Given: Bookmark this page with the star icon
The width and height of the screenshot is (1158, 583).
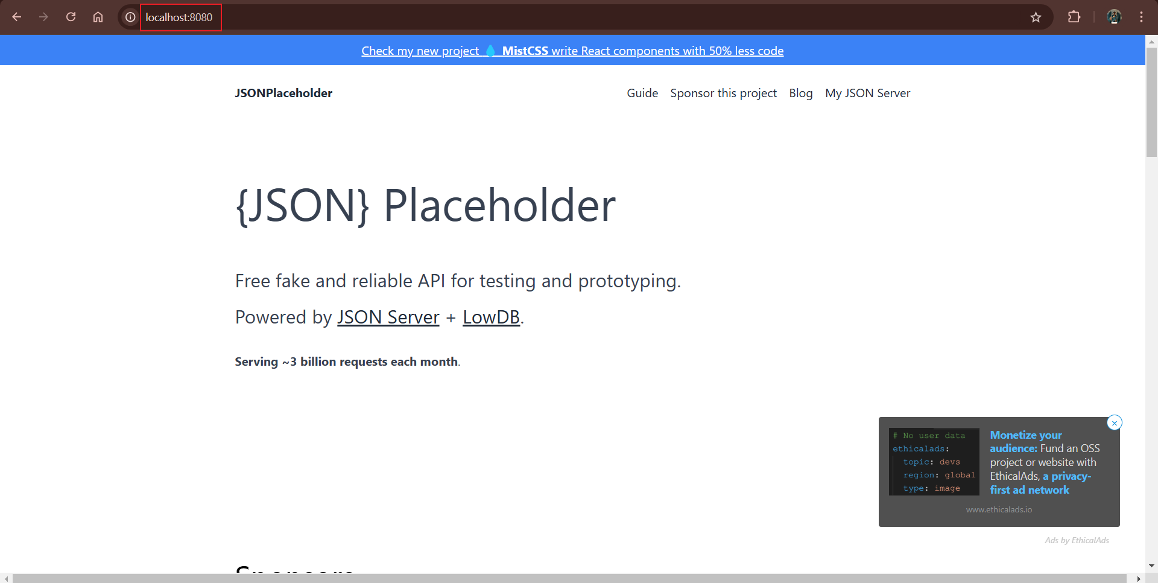Looking at the screenshot, I should coord(1036,17).
